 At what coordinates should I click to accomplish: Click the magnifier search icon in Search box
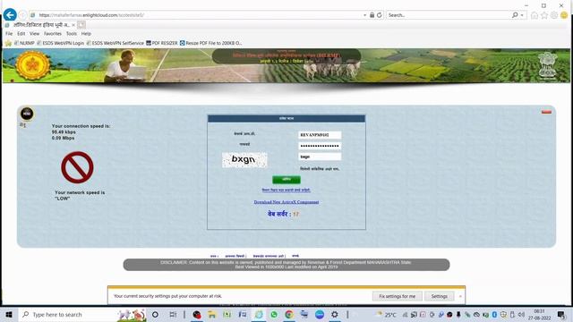click(515, 15)
